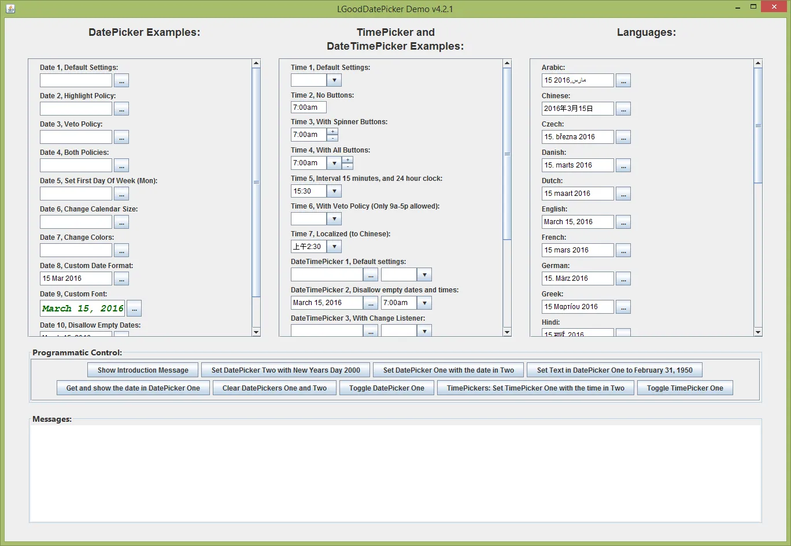Click the Time 2 No Buttons field
The width and height of the screenshot is (791, 546).
tap(309, 107)
